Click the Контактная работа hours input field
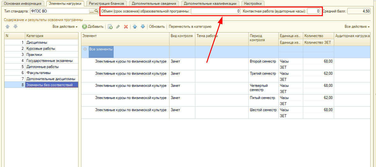The image size is (376, 167). 313,11
